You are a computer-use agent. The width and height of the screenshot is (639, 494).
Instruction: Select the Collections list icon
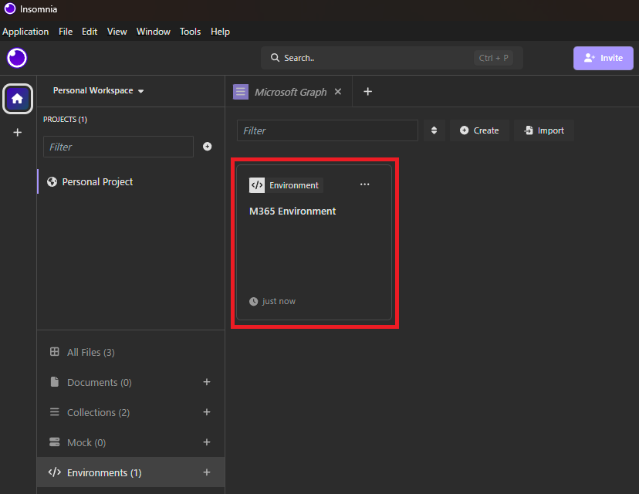pyautogui.click(x=55, y=412)
